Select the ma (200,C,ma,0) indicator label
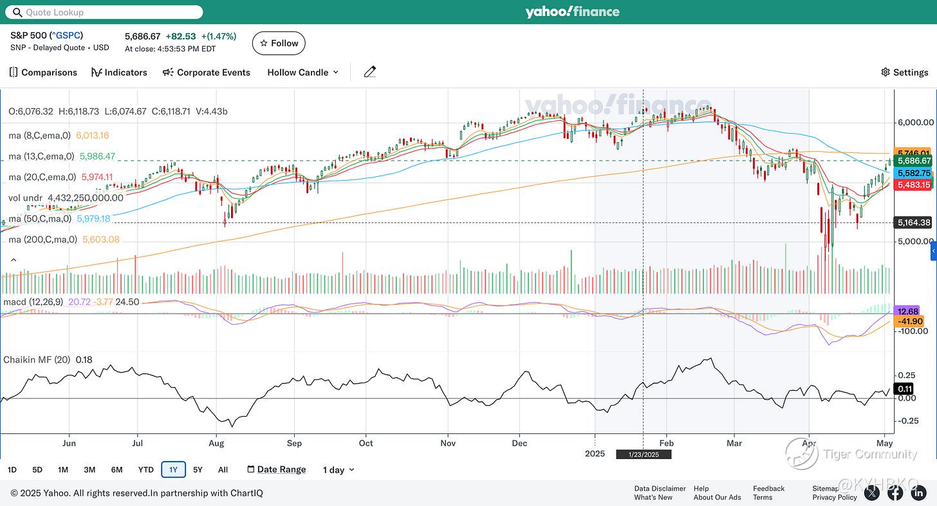Image resolution: width=937 pixels, height=506 pixels. tap(43, 239)
